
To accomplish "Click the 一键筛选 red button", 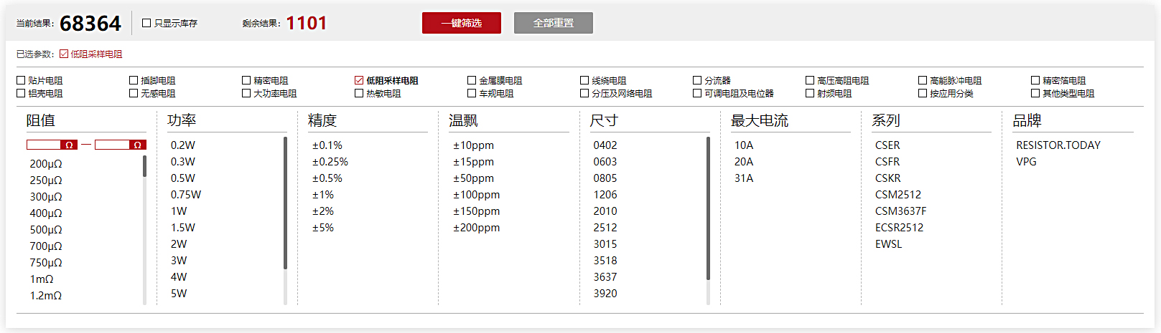I will point(462,23).
